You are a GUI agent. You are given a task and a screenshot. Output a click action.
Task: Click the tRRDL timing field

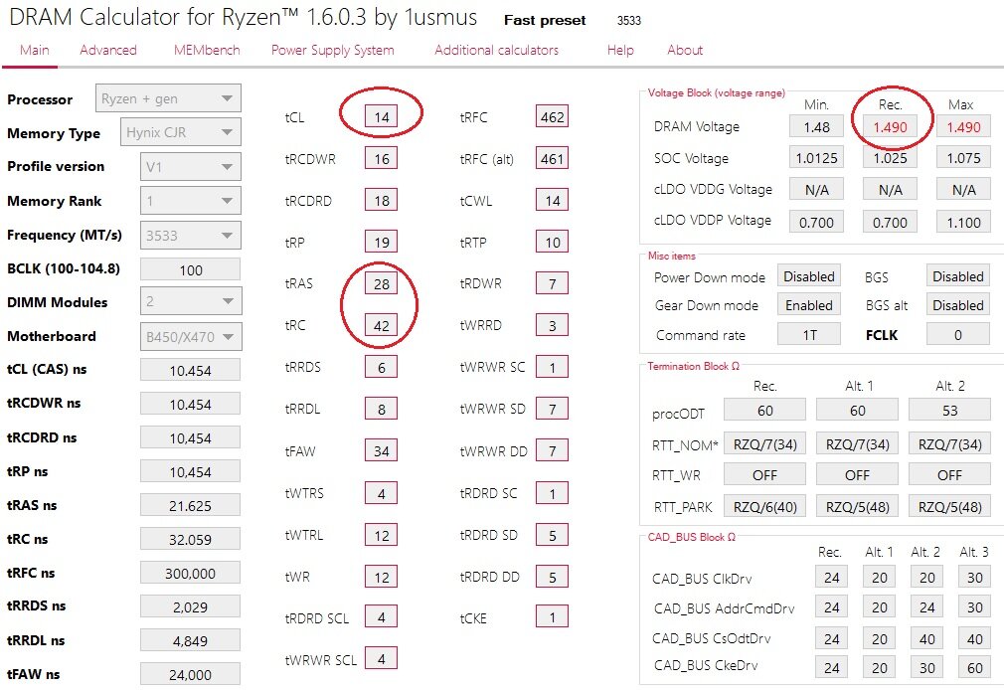381,409
